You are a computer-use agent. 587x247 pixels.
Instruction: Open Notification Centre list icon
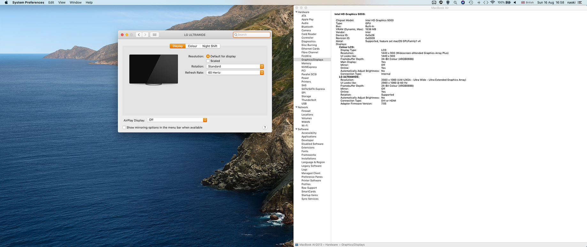(x=580, y=2)
